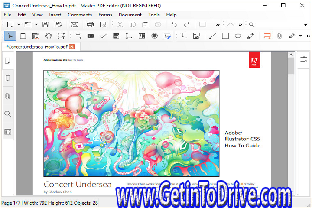Insert a Check Box form field
The image size is (312, 208).
pyautogui.click(x=103, y=36)
